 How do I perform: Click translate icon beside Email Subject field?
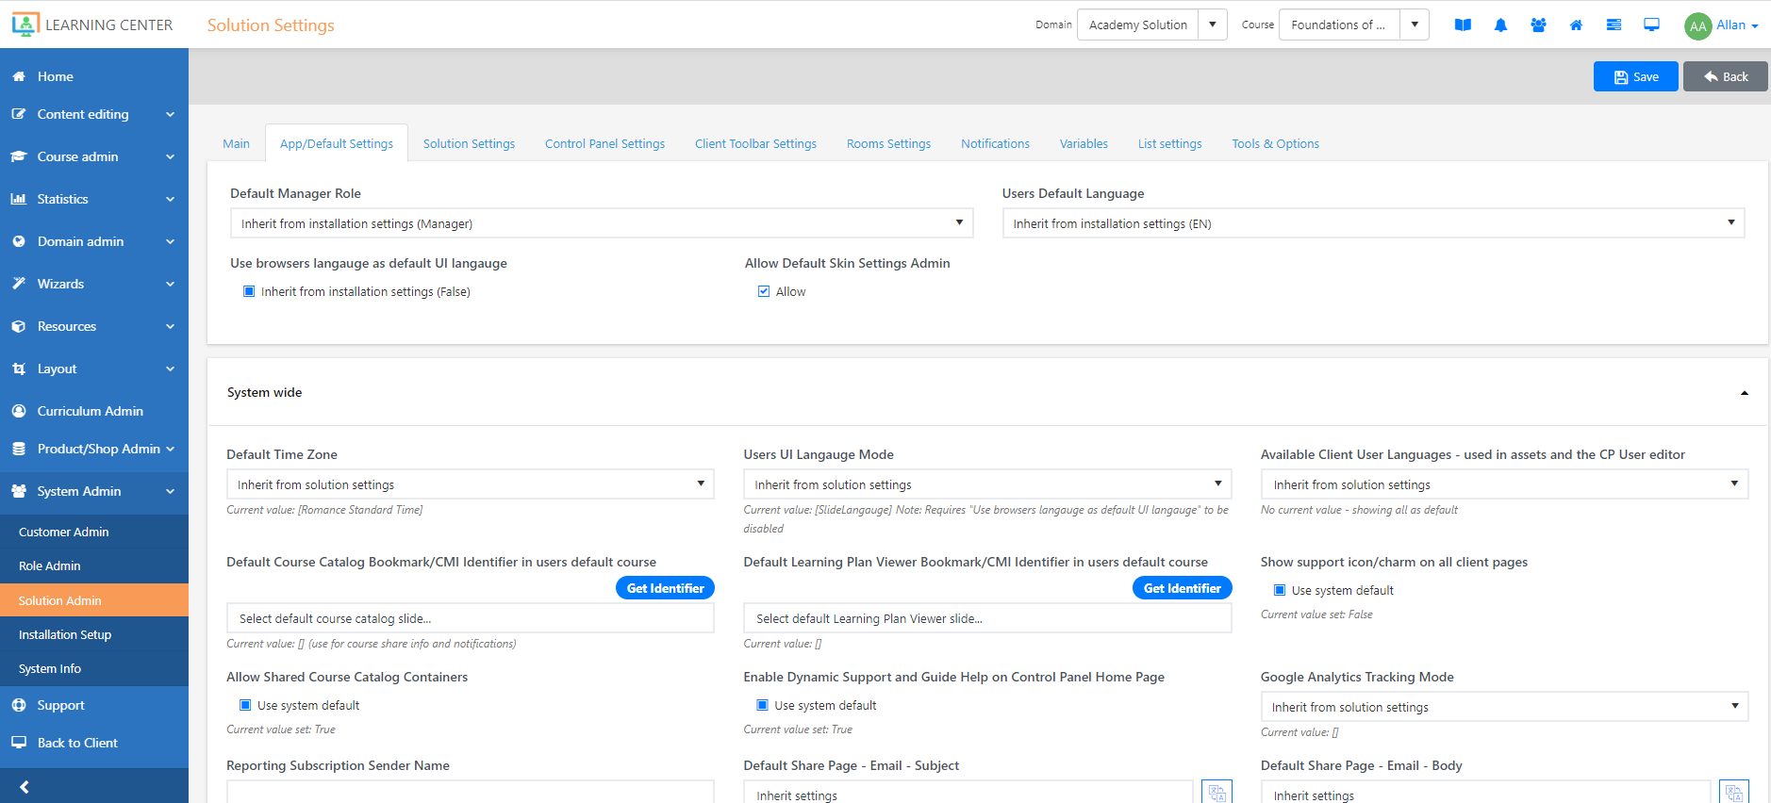pyautogui.click(x=1217, y=793)
